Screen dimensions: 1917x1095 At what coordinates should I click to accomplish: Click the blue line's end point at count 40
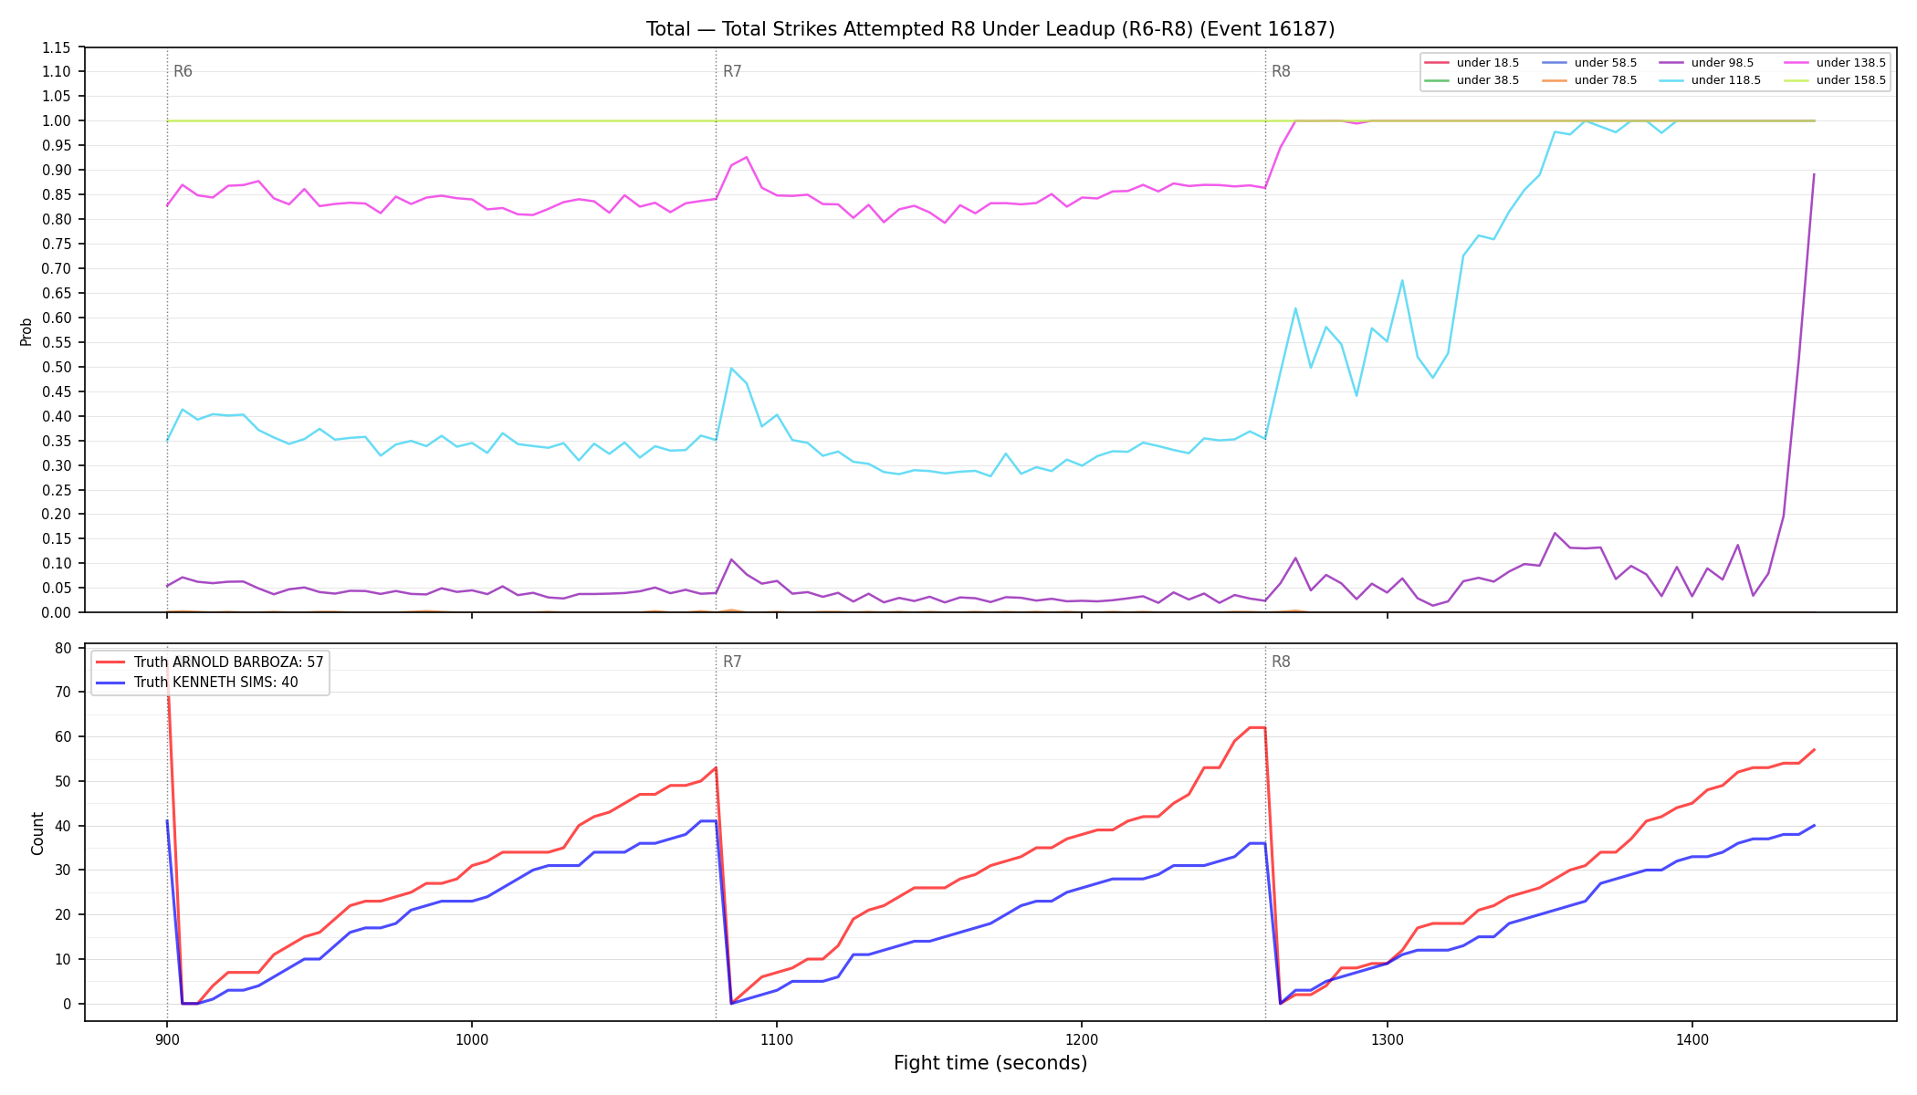pyautogui.click(x=1814, y=826)
